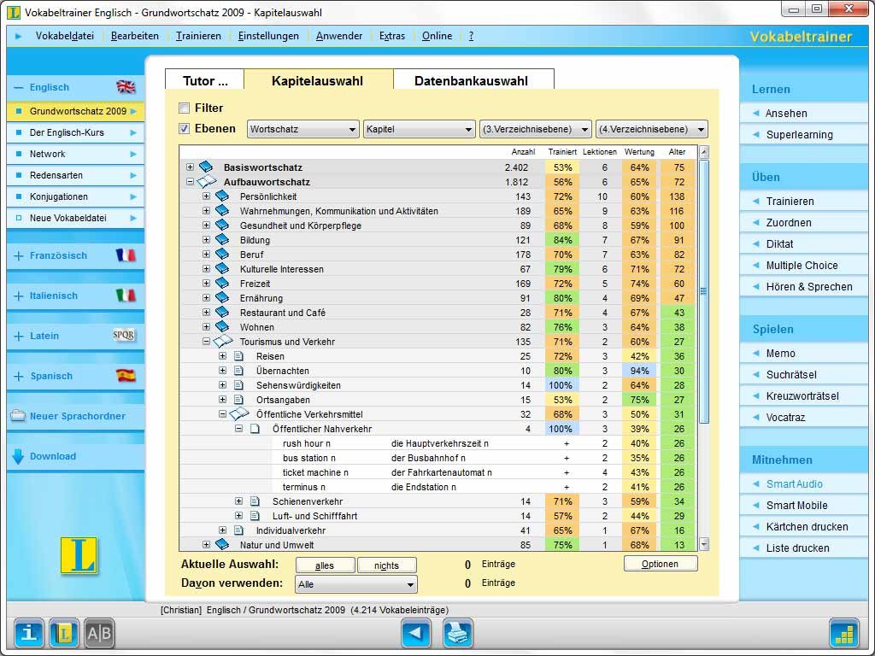Start Superlearning from the Lernen panel
875x656 pixels.
(x=799, y=134)
